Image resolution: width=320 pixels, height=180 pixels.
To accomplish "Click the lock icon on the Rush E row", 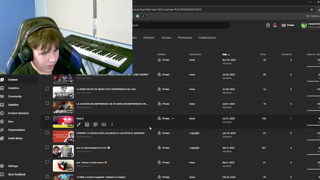I will 159,118.
